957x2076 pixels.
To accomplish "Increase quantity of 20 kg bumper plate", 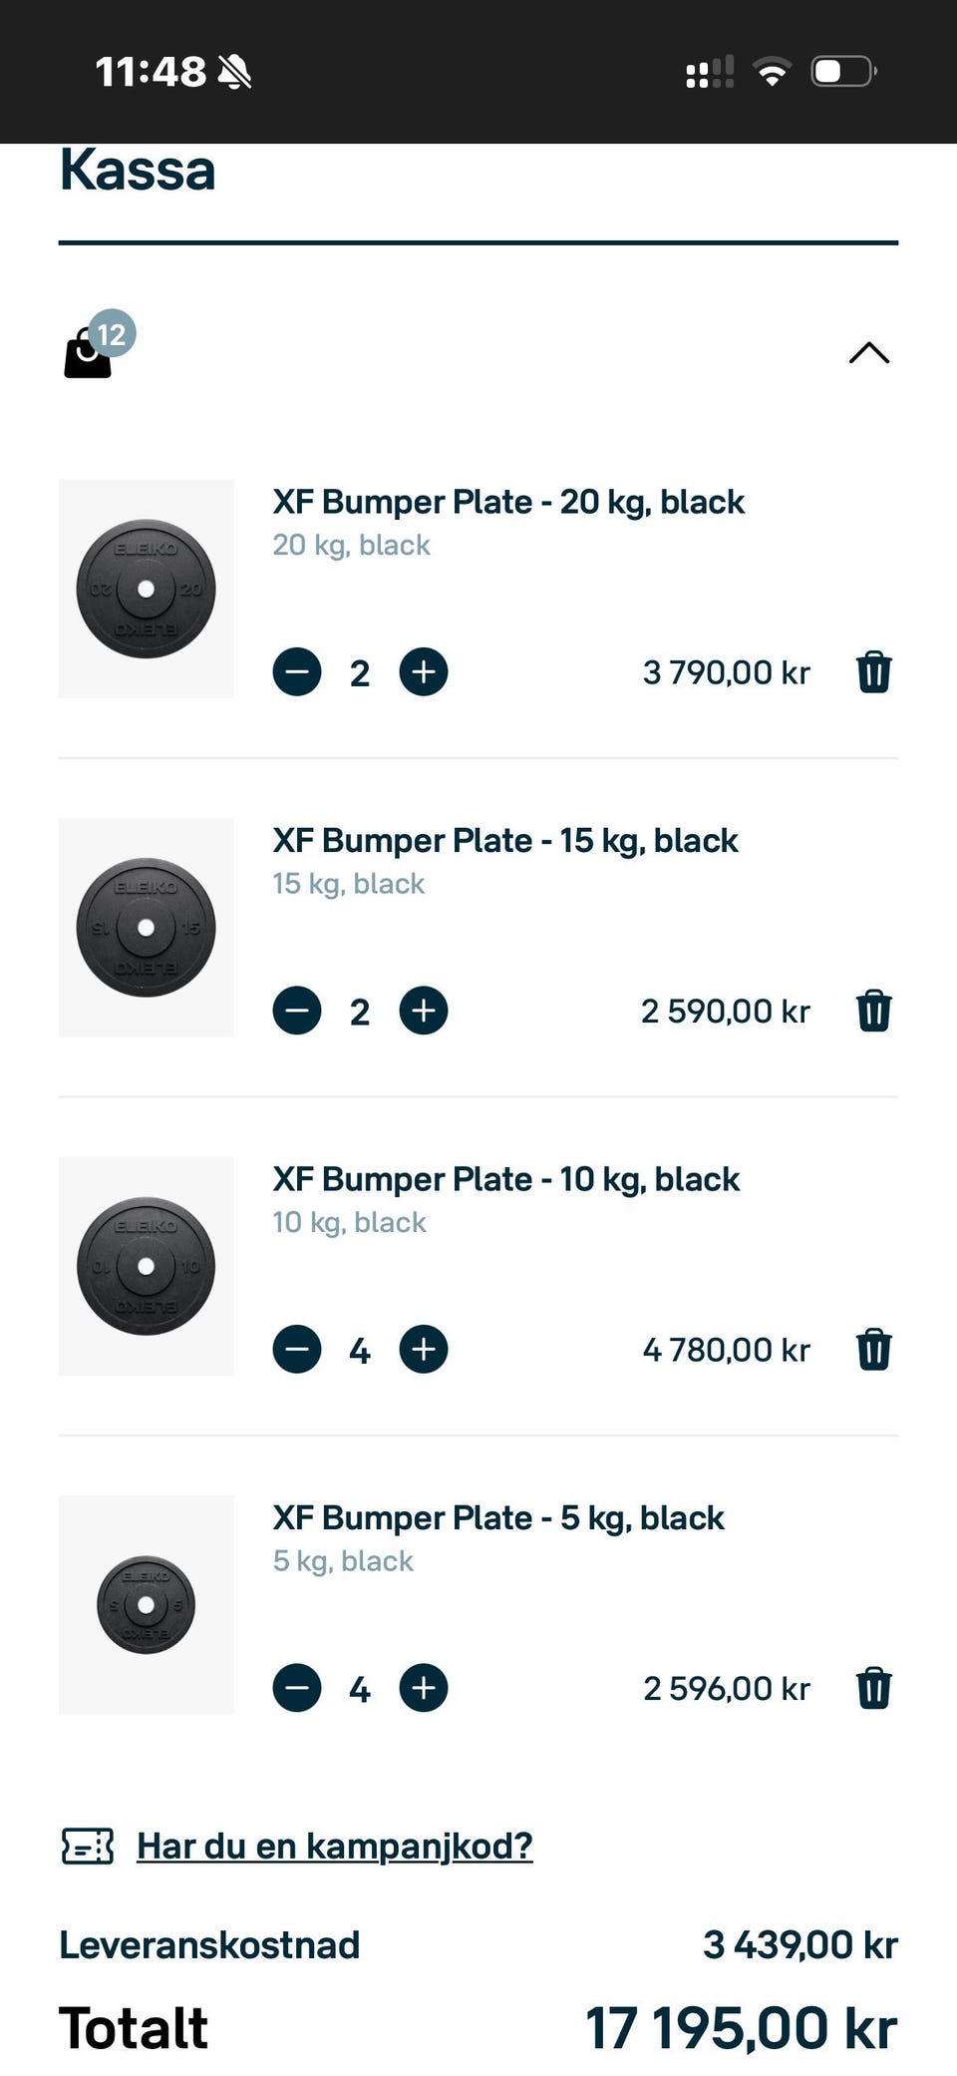I will pos(424,672).
